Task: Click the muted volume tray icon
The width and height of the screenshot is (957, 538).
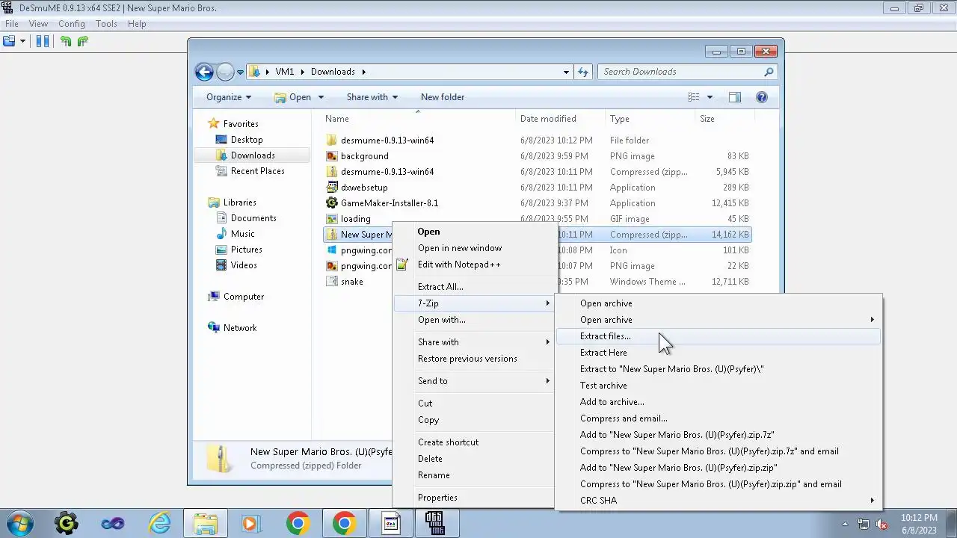Action: (881, 524)
